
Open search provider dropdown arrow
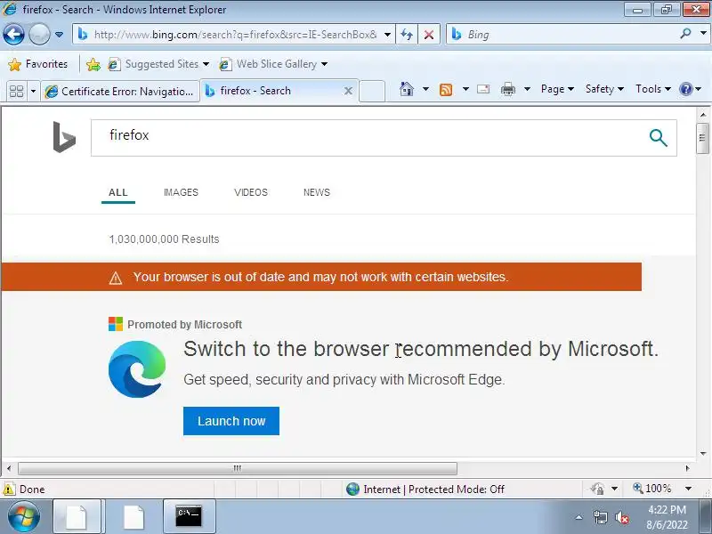[x=703, y=34]
